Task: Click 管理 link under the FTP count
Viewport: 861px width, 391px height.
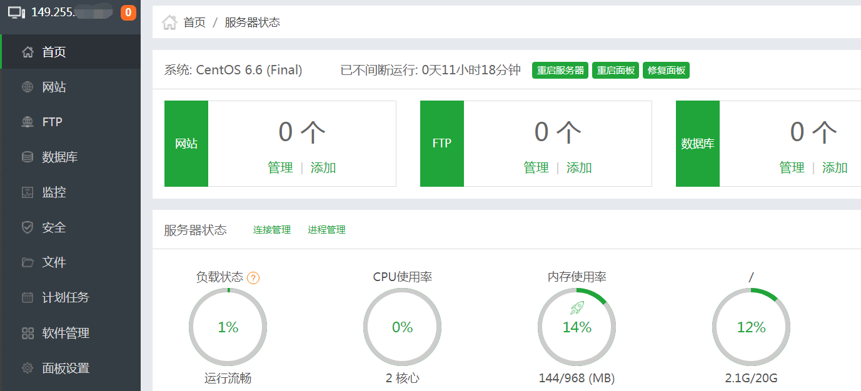Action: tap(536, 167)
